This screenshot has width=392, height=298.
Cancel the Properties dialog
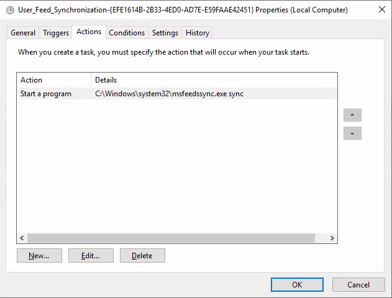pos(358,285)
